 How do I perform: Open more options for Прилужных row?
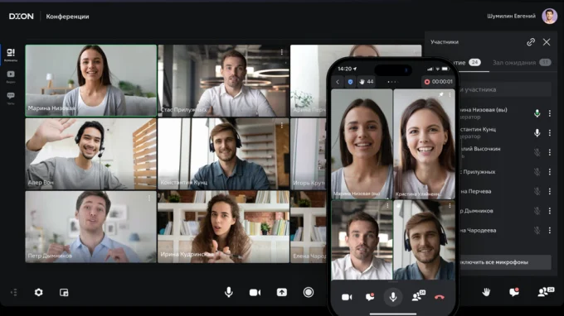click(x=550, y=172)
